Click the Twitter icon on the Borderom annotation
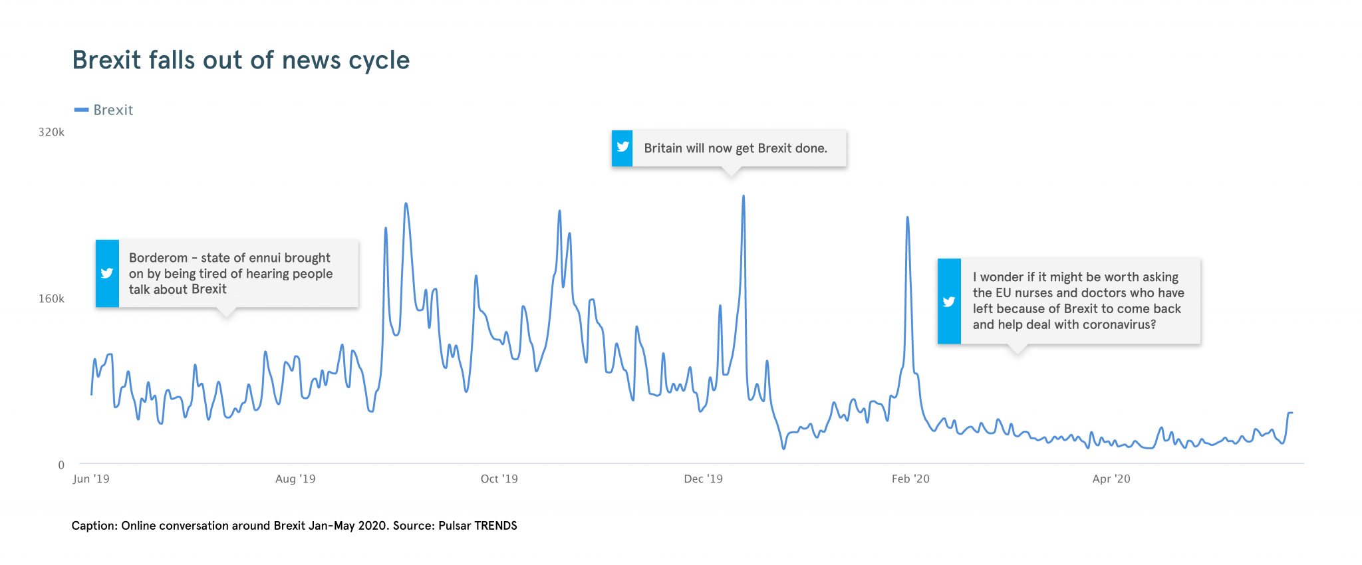1362x565 pixels. pos(106,273)
